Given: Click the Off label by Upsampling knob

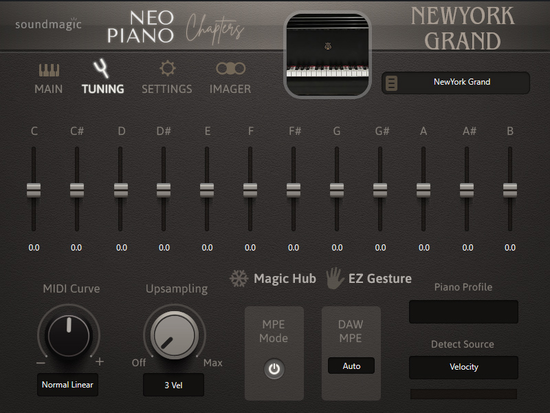Looking at the screenshot, I should [x=139, y=363].
